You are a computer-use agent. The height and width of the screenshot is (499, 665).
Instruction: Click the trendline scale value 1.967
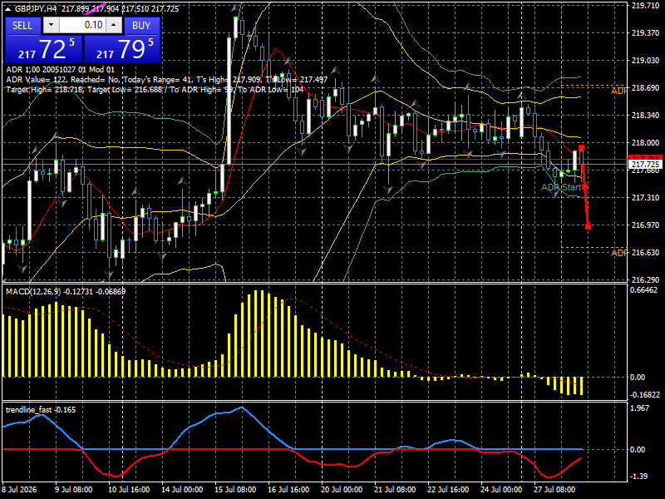click(640, 408)
